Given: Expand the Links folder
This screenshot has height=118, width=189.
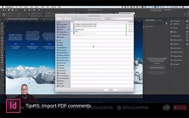Looking at the screenshot, I should pos(72,32).
